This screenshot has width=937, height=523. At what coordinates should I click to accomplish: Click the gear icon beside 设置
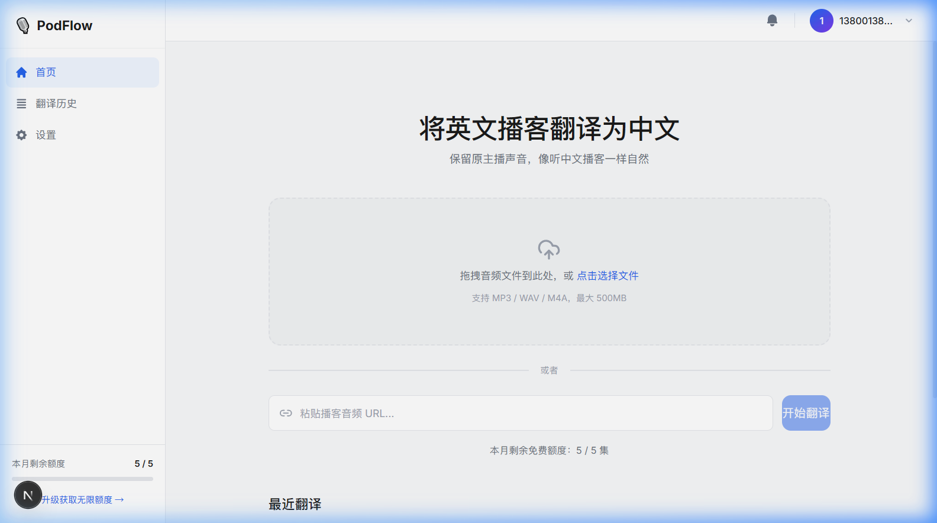(x=21, y=135)
